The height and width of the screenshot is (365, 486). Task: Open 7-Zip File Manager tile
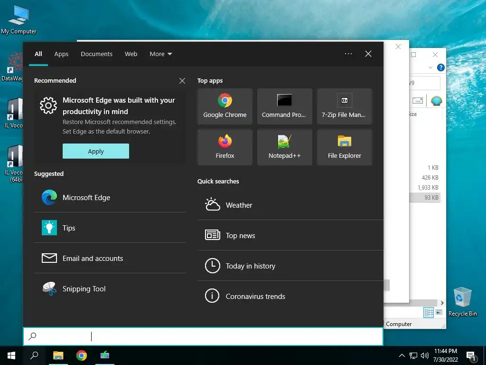(x=344, y=106)
